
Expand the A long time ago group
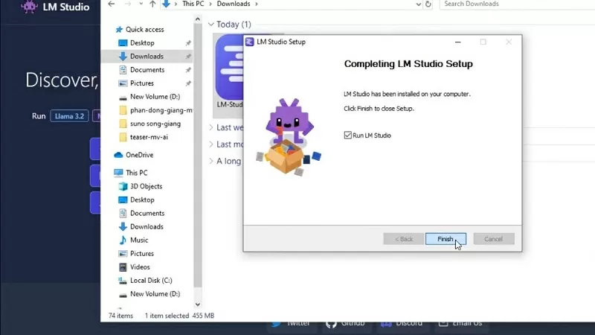tap(211, 161)
